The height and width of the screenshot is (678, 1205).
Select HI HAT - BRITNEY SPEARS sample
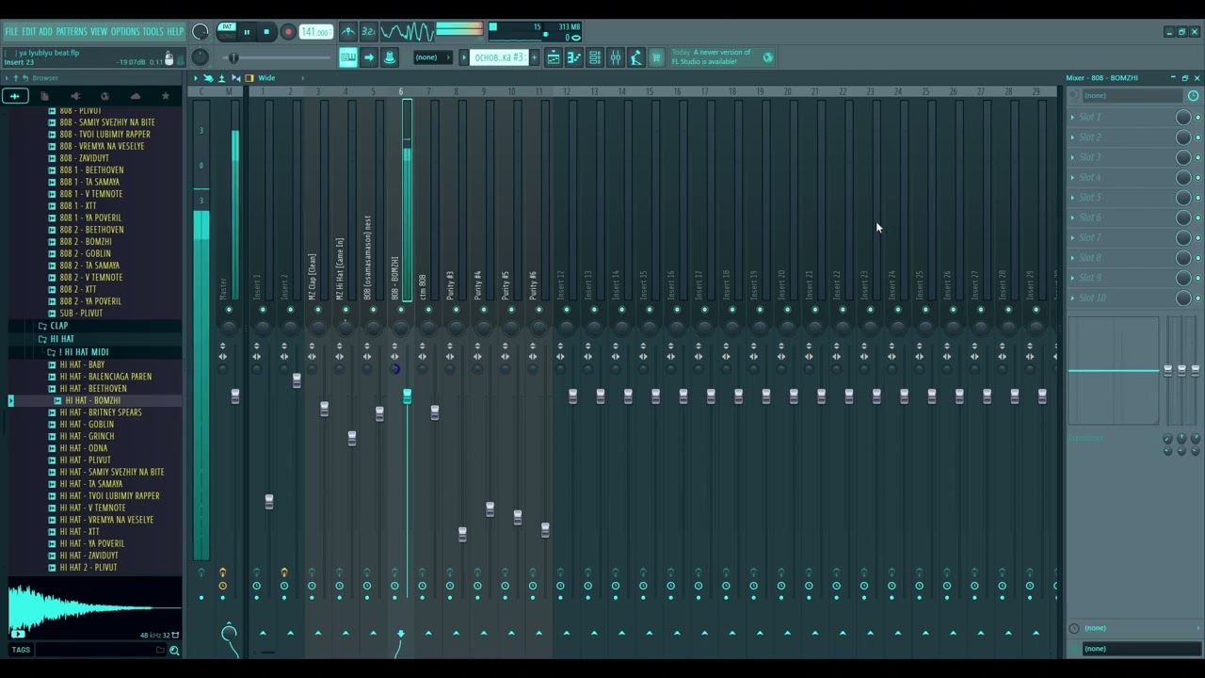pos(101,412)
